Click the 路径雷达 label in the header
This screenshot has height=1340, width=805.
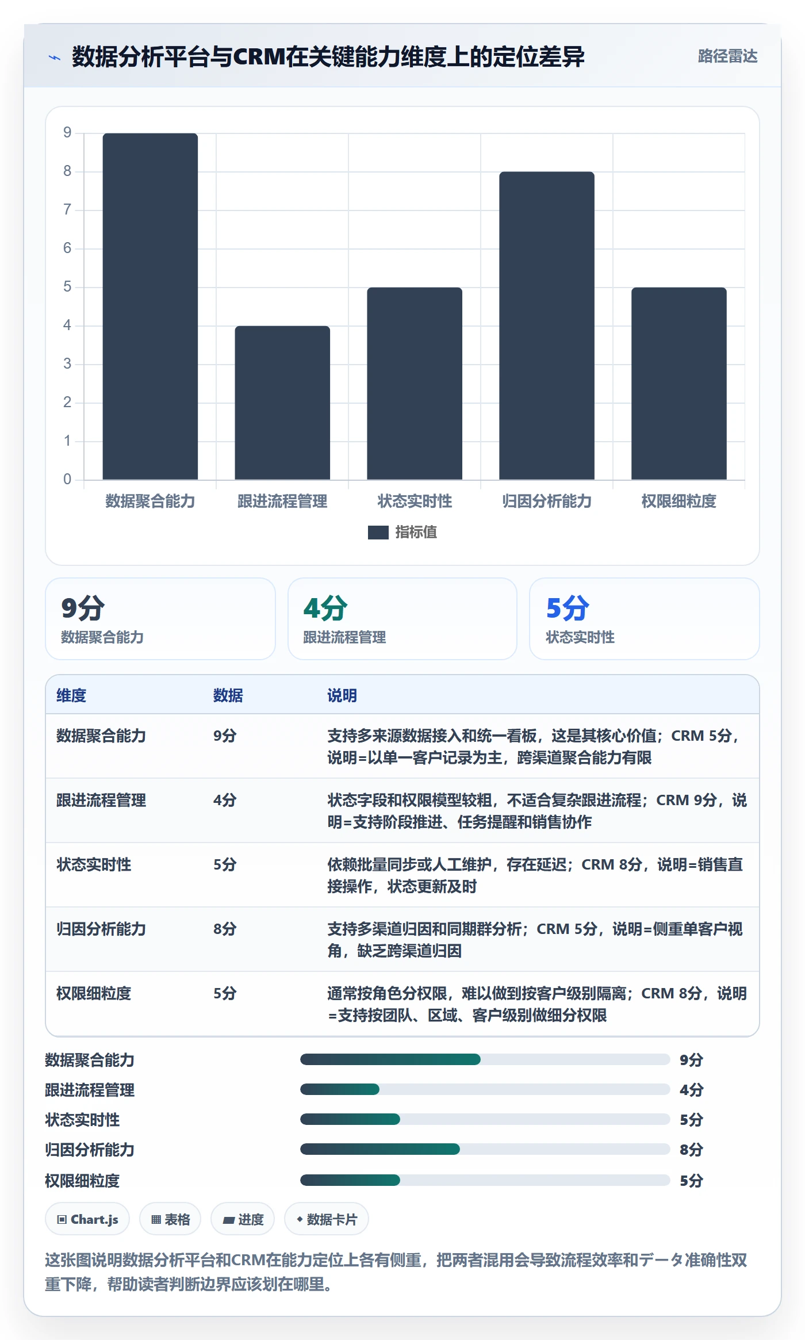coord(727,56)
